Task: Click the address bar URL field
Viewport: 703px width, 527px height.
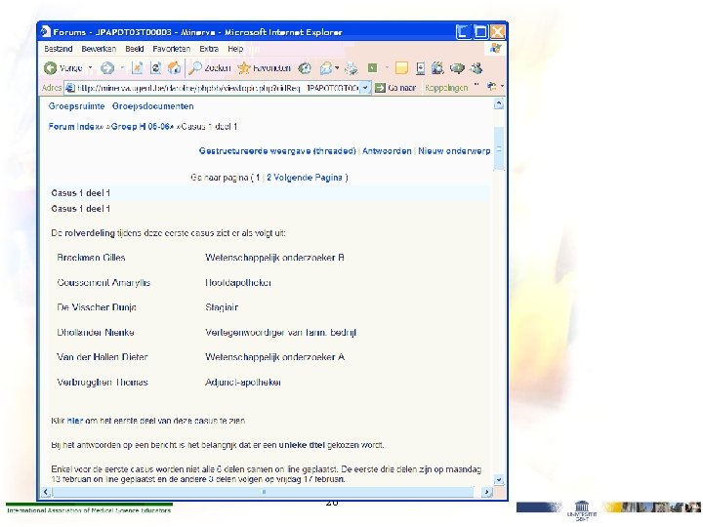Action: tap(217, 88)
